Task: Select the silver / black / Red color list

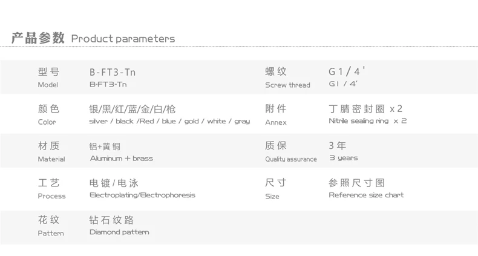Action: tap(169, 121)
